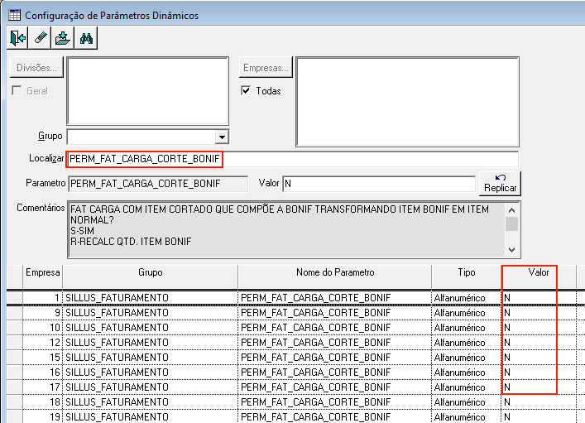Click the Tipo column header

pyautogui.click(x=467, y=276)
